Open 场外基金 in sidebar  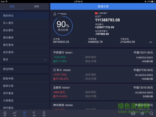coord(24,93)
